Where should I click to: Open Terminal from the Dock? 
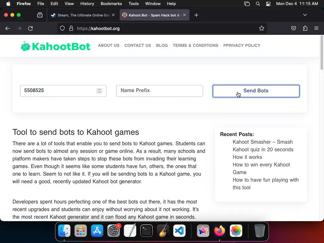(x=146, y=231)
